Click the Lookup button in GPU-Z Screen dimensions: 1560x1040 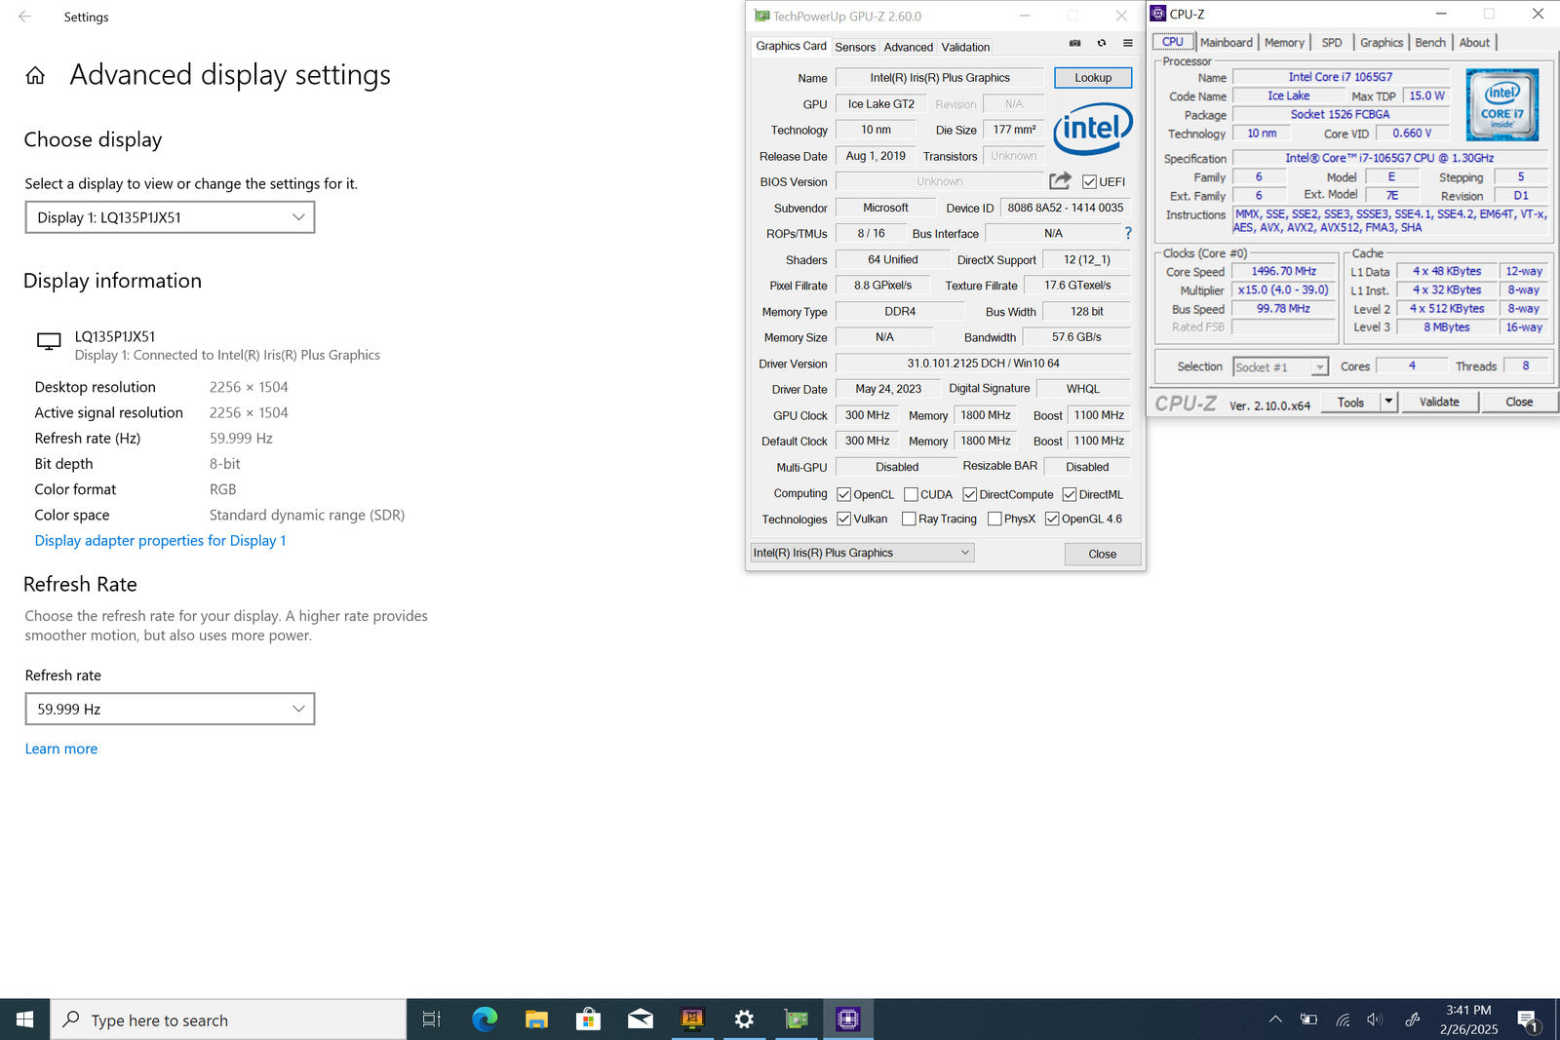pos(1092,78)
